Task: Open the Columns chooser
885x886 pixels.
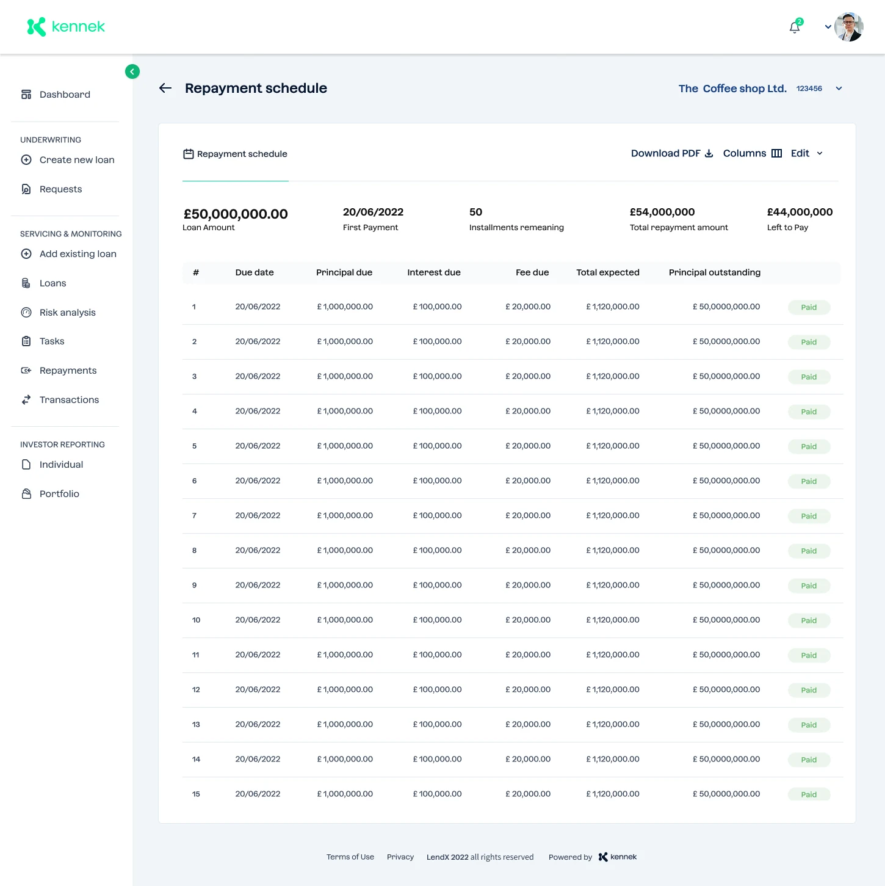Action: [753, 153]
